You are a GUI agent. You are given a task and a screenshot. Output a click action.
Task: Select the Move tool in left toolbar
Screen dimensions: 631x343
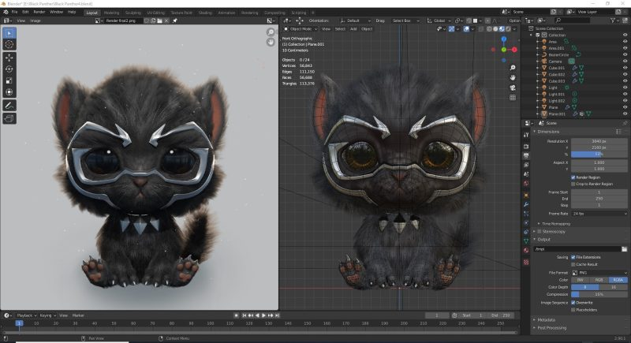point(9,58)
